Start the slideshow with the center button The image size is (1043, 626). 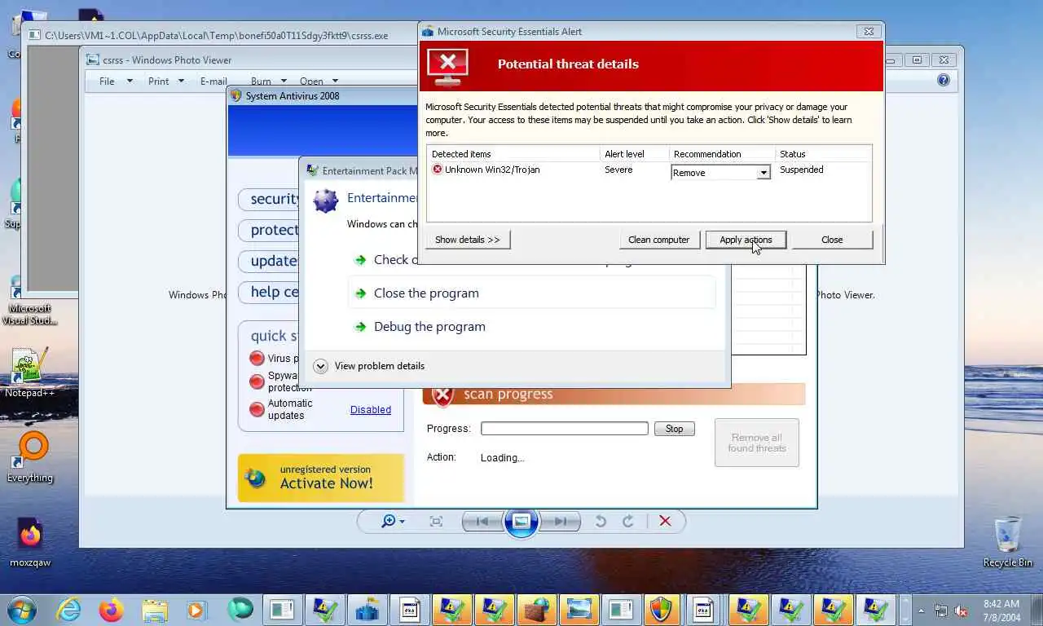(521, 522)
